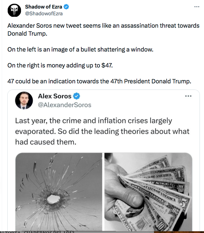This screenshot has height=233, width=204.
Task: Open the photo of hand holding dollar bills
Action: click(148, 189)
